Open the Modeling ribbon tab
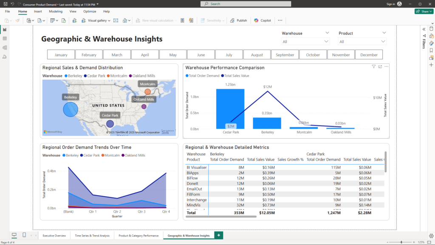Screen dimensions: 435x245 [55, 11]
